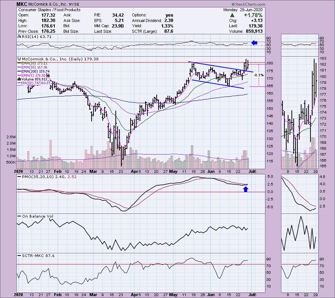The image size is (335, 298).
Task: Click the green up-triangle beside +1.78%
Action: pyautogui.click(x=232, y=15)
